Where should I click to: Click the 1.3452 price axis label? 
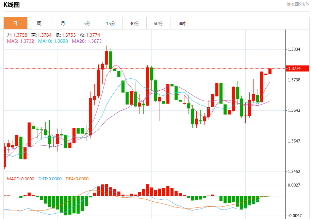294,171
